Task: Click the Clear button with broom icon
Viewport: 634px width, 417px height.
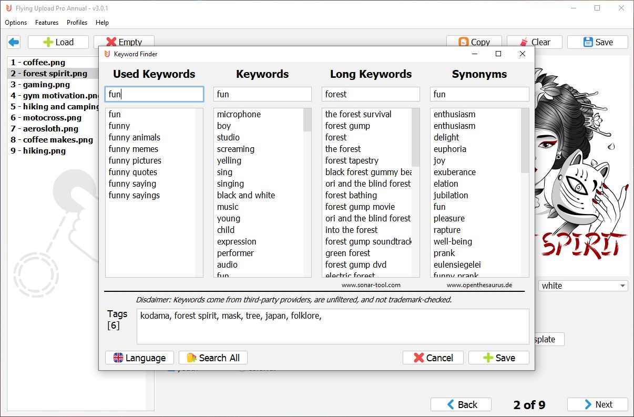Action: point(535,42)
